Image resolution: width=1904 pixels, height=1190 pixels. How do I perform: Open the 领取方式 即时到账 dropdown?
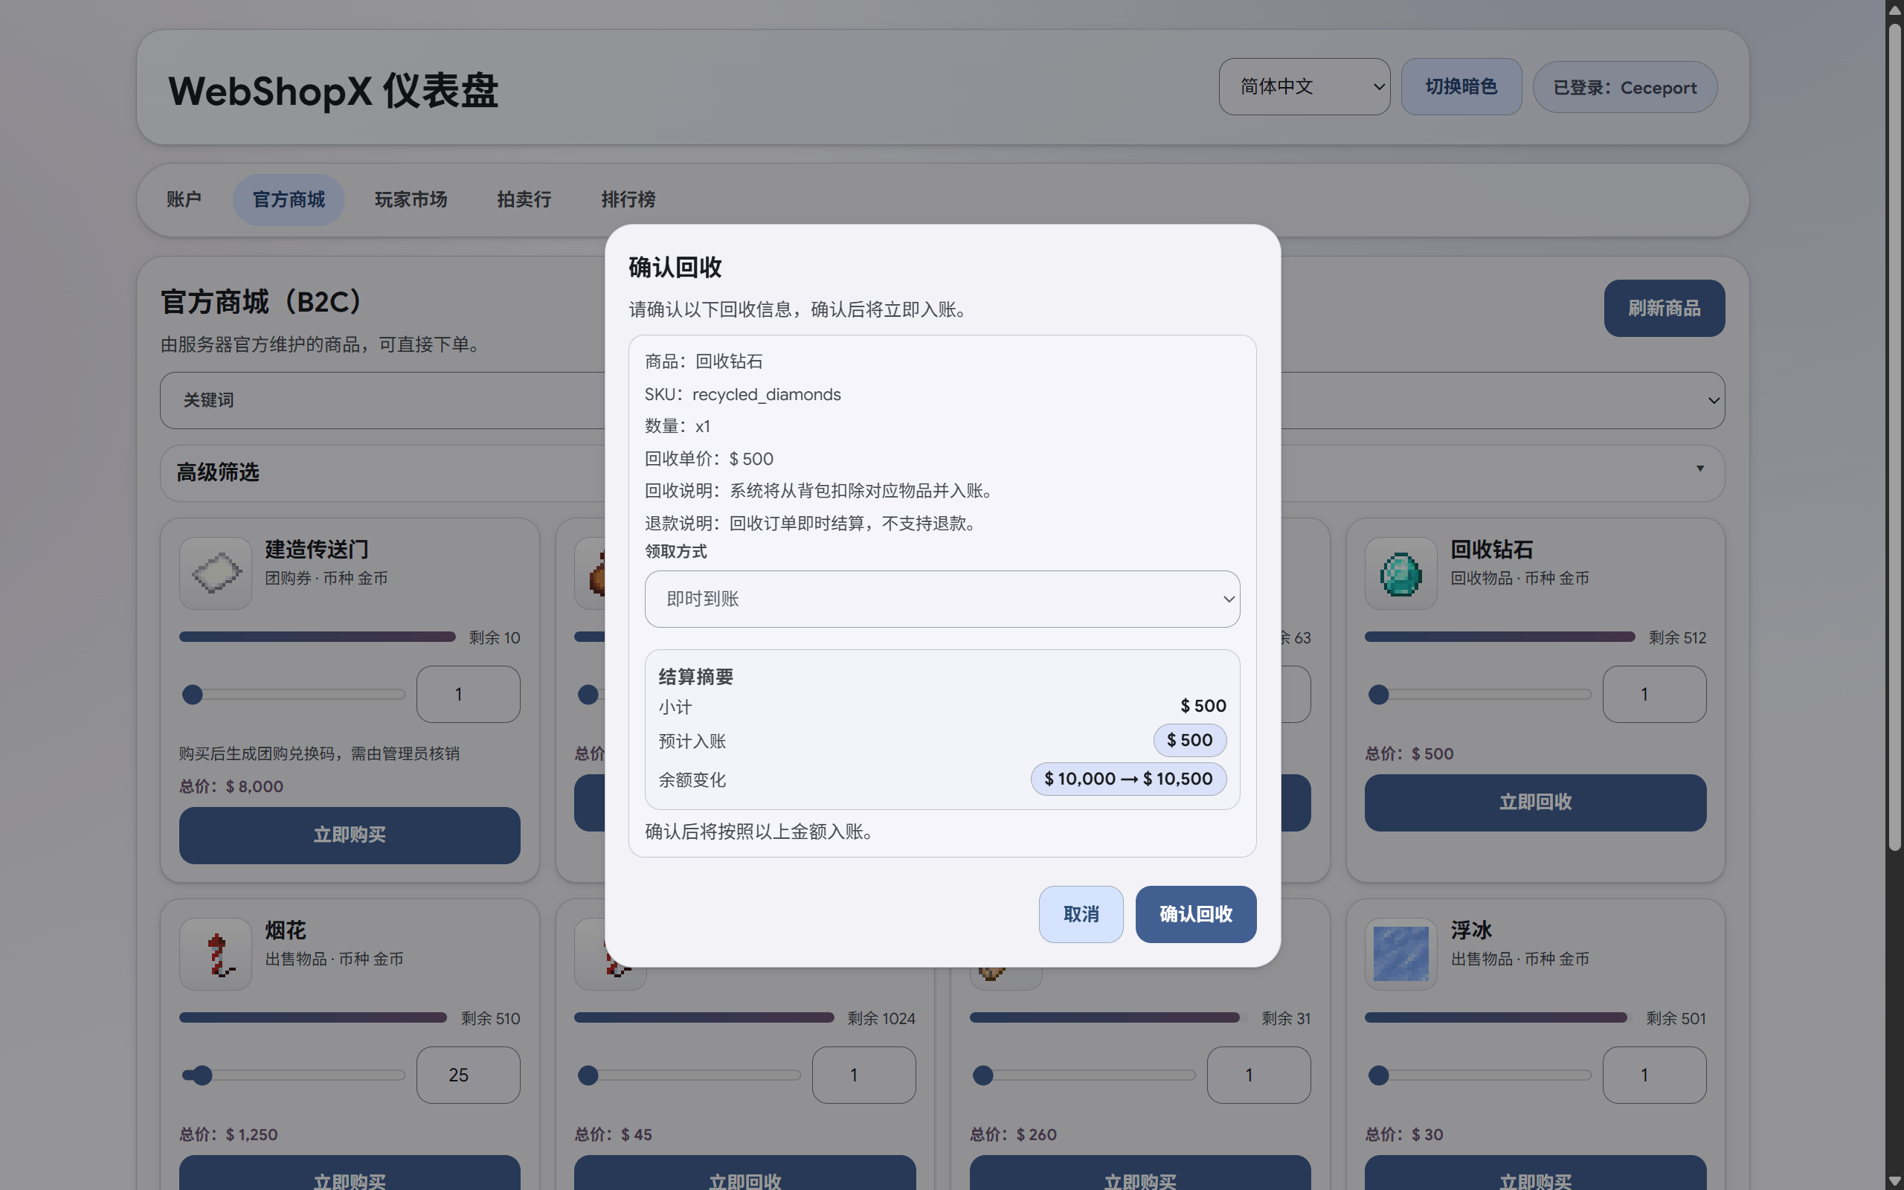click(942, 599)
